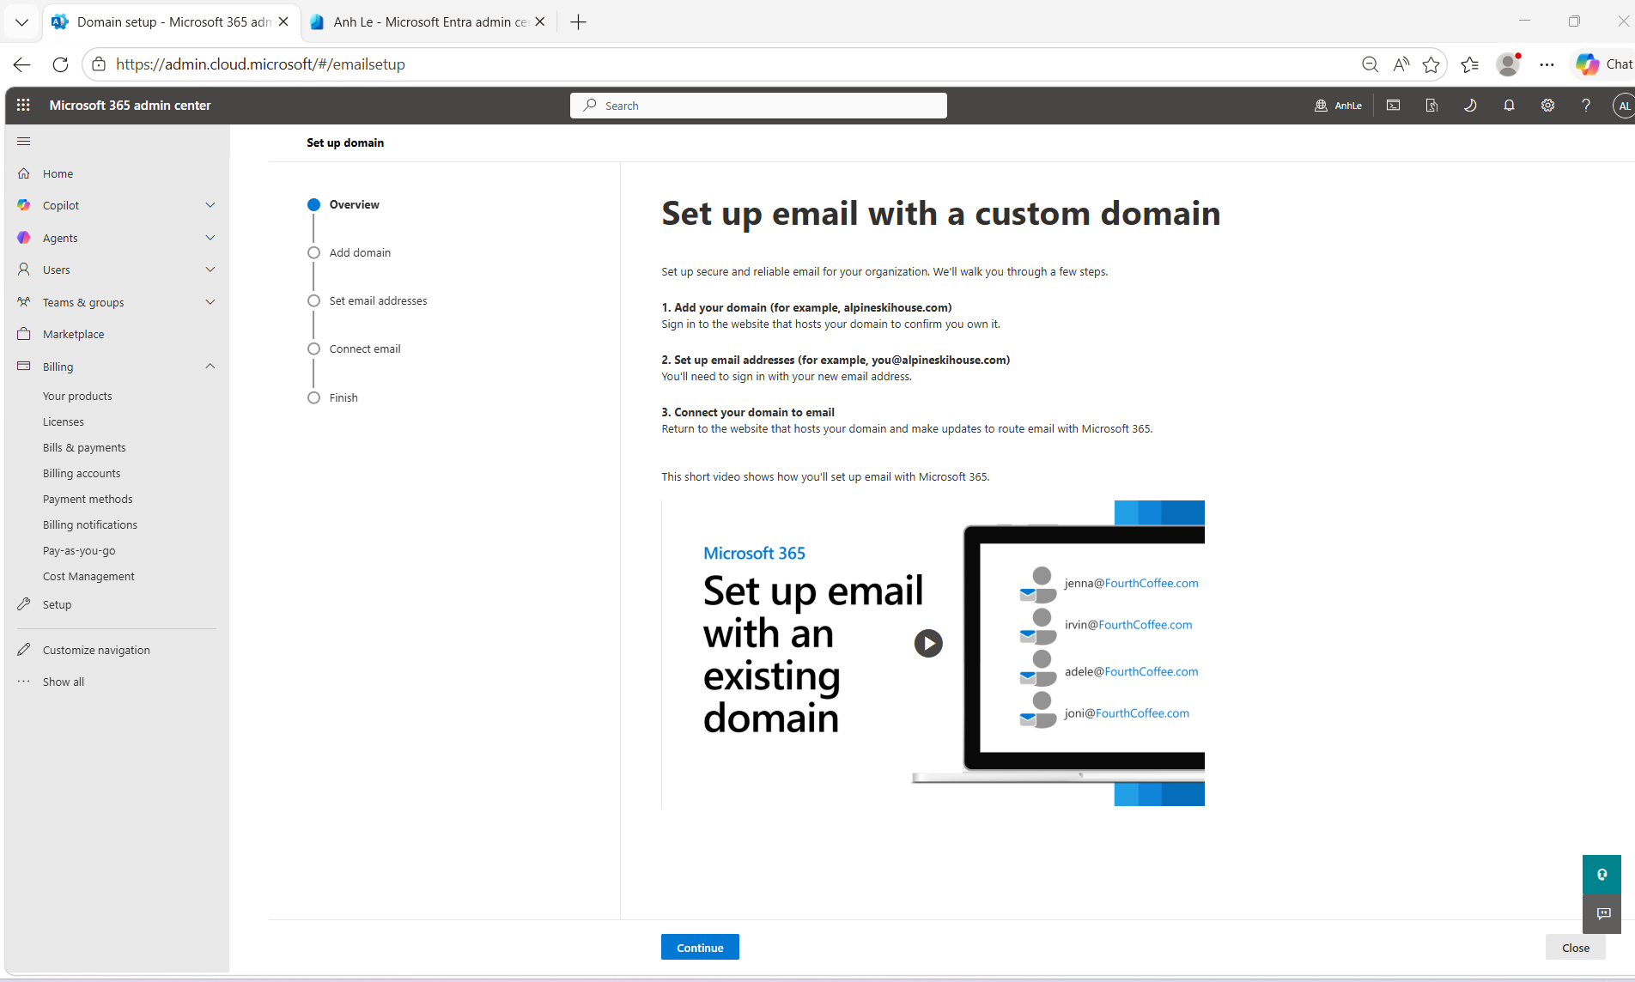This screenshot has width=1635, height=982.
Task: Toggle dark mode moon icon
Action: [1470, 106]
